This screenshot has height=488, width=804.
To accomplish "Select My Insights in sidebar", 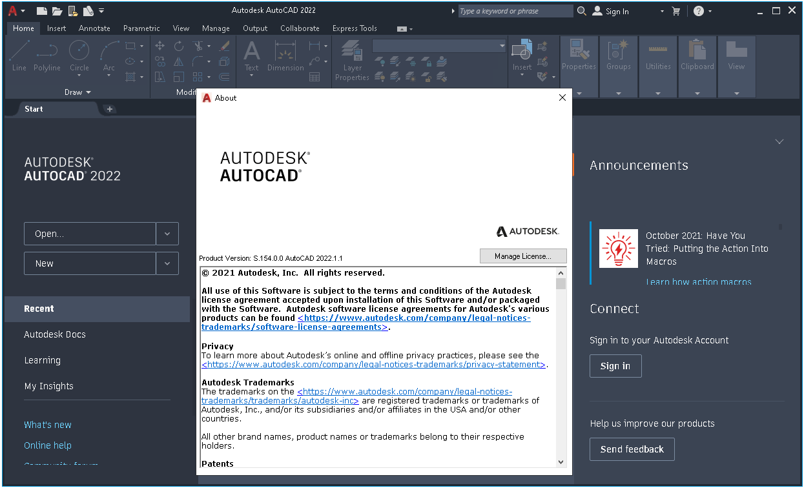I will tap(49, 386).
